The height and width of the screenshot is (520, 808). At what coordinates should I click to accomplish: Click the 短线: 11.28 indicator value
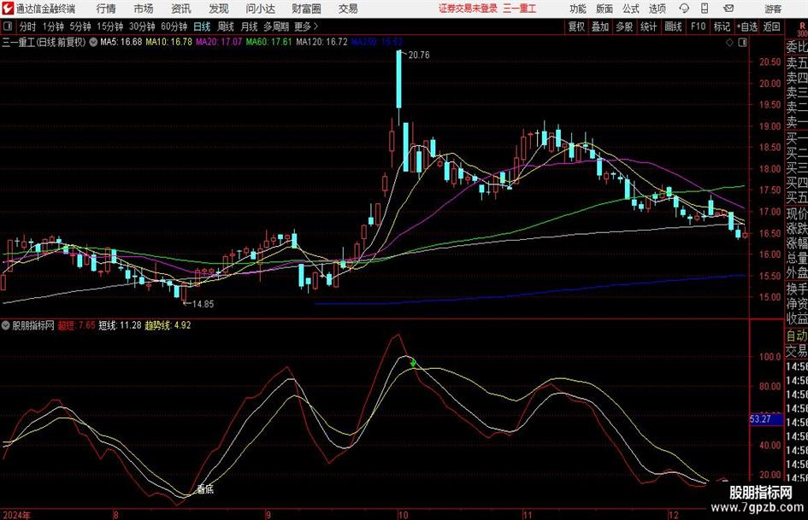pos(120,325)
